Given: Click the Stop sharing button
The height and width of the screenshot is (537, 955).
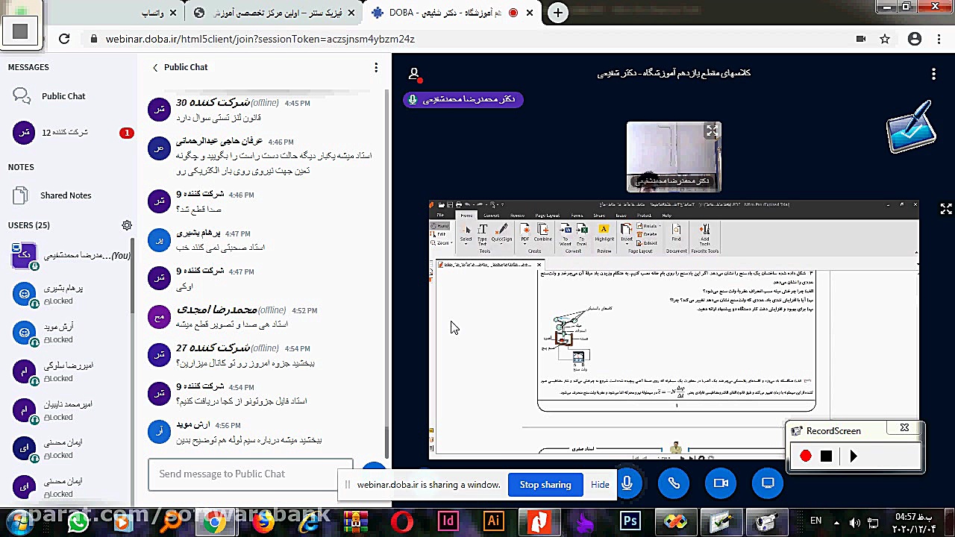Looking at the screenshot, I should [x=545, y=484].
